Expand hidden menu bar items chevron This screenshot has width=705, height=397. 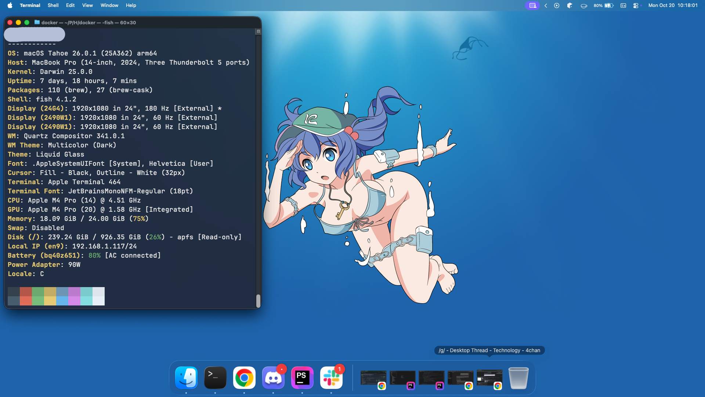tap(546, 6)
